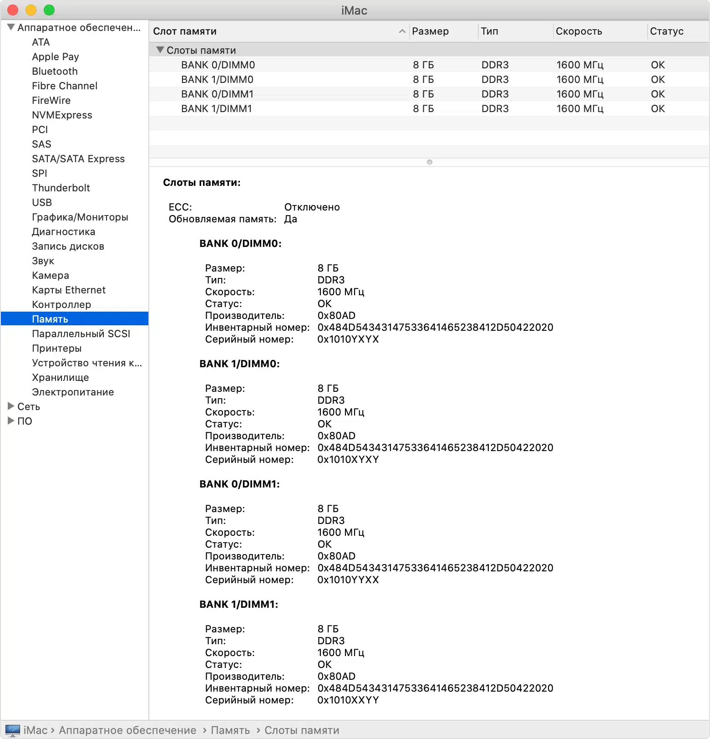Click serial number 0x1010XXYY
The height and width of the screenshot is (739, 710).
[x=348, y=700]
